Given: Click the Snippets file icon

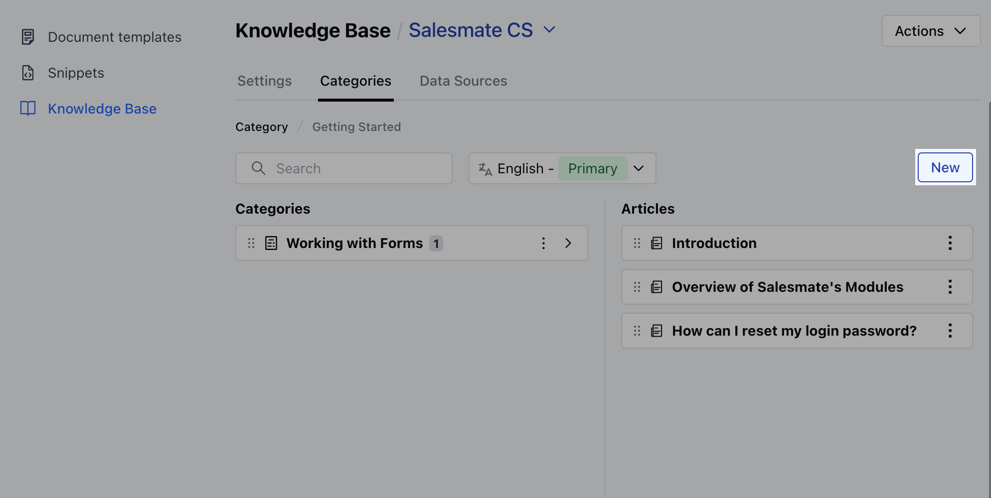Looking at the screenshot, I should pos(28,73).
